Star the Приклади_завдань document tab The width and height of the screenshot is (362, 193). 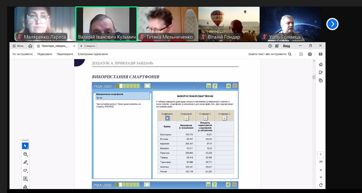[38, 46]
